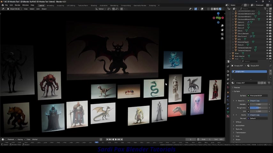
Task: Open the timeline Keying popover
Action: pyautogui.click(x=21, y=140)
